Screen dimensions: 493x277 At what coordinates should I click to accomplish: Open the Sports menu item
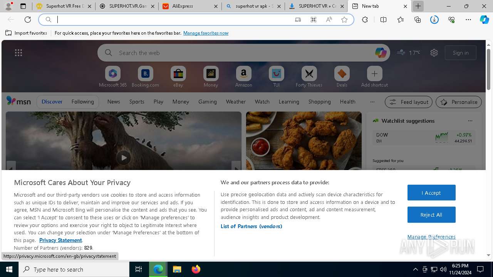tap(137, 102)
